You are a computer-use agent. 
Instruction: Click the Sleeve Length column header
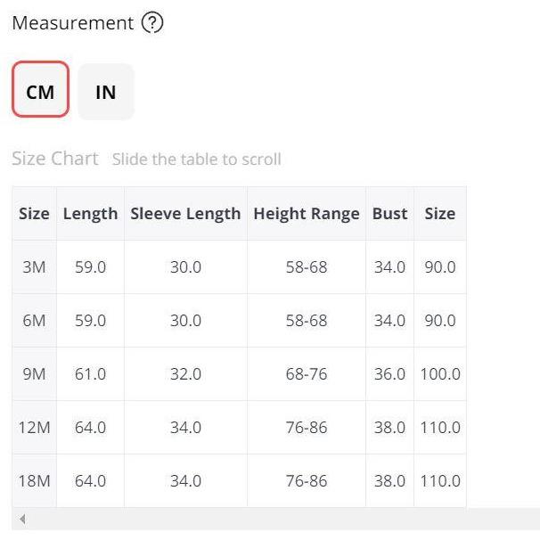pyautogui.click(x=185, y=214)
